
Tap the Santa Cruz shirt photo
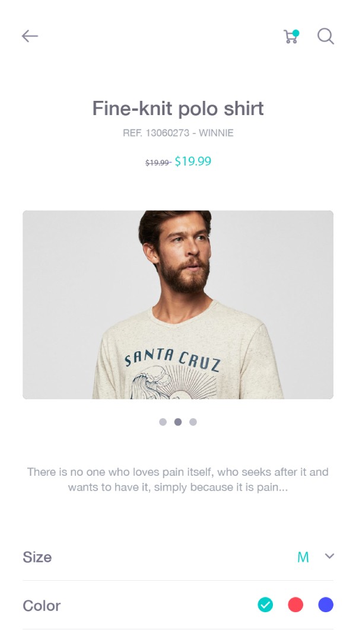pyautogui.click(x=178, y=305)
